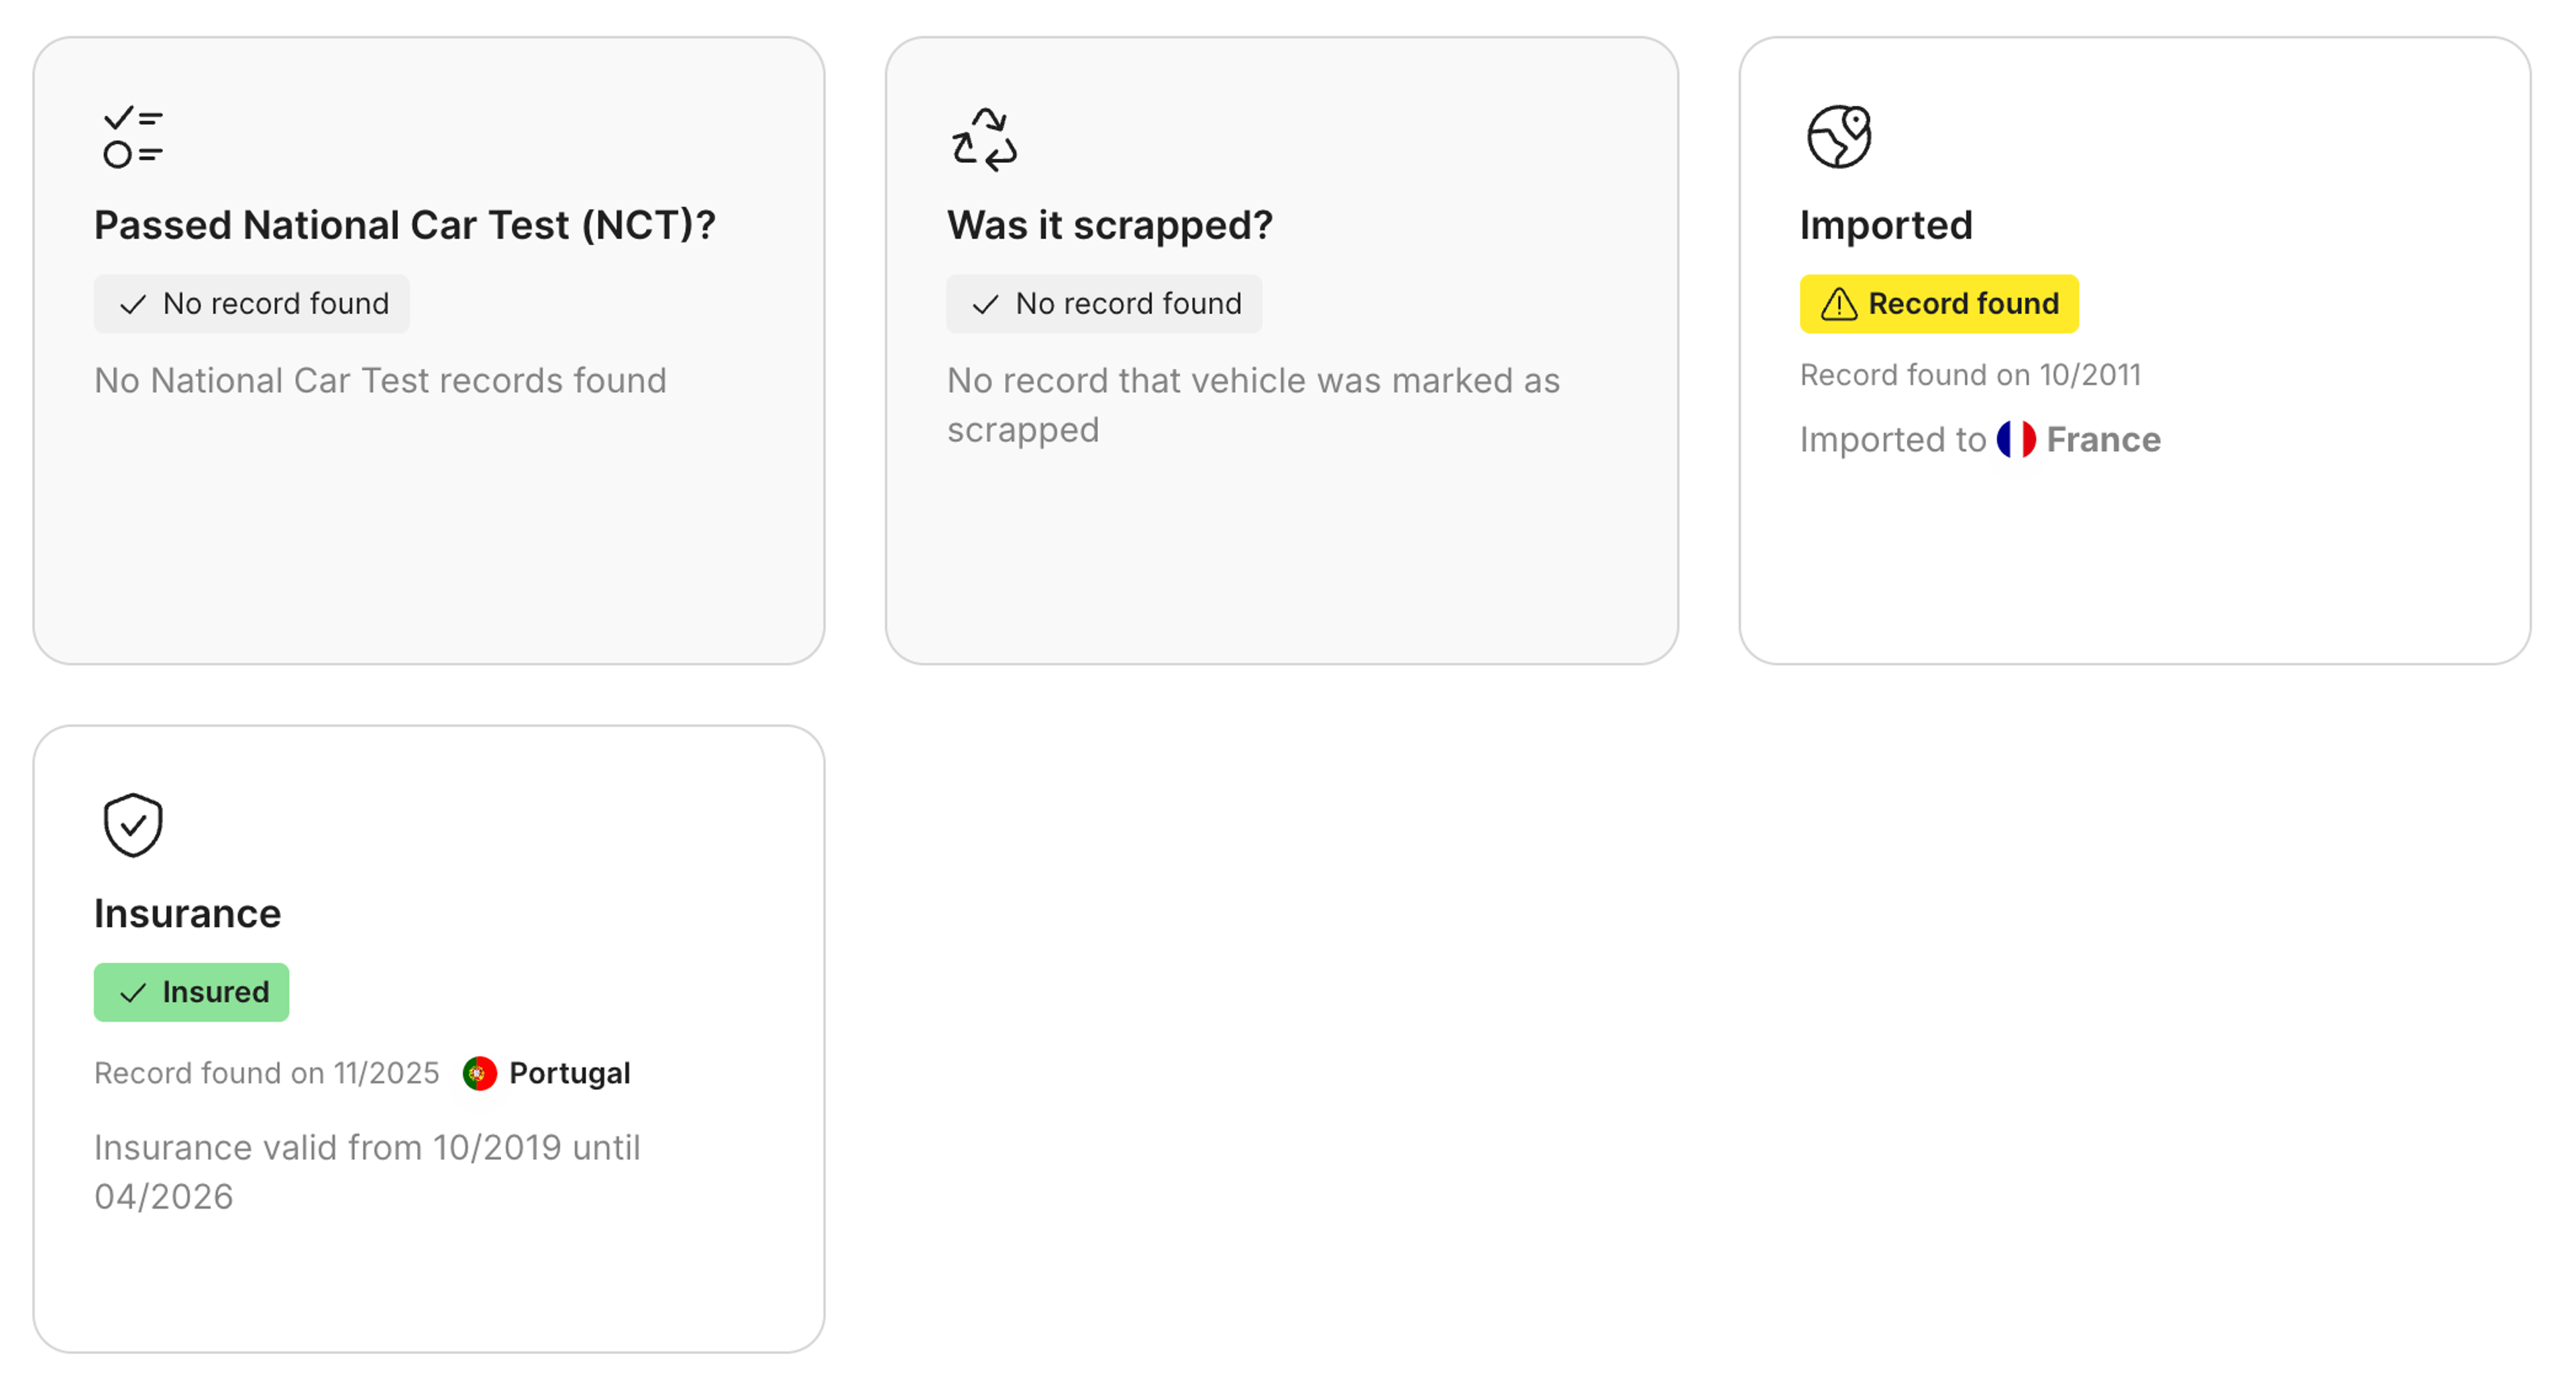Select the insurance validity date text
Viewport: 2576px width, 1389px height.
click(x=367, y=1171)
